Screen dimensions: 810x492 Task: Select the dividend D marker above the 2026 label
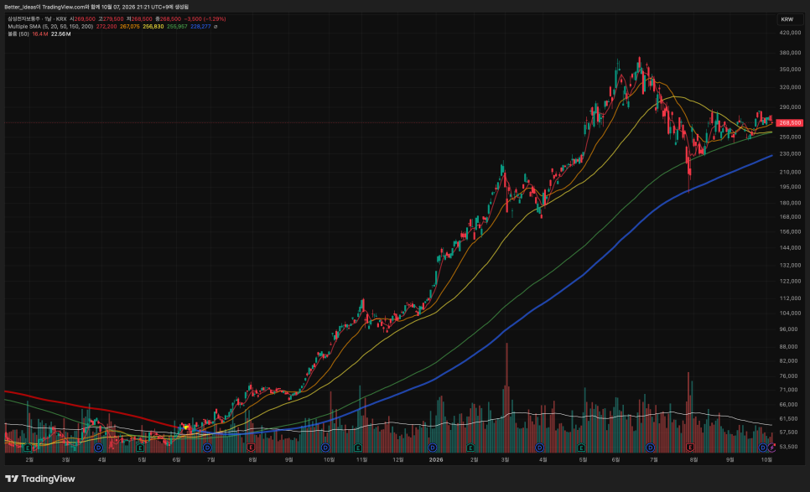[433, 448]
